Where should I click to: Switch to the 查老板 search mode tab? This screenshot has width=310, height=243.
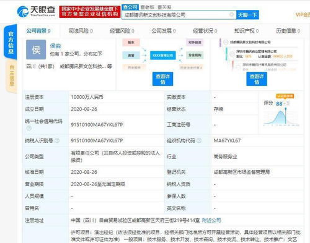[148, 7]
